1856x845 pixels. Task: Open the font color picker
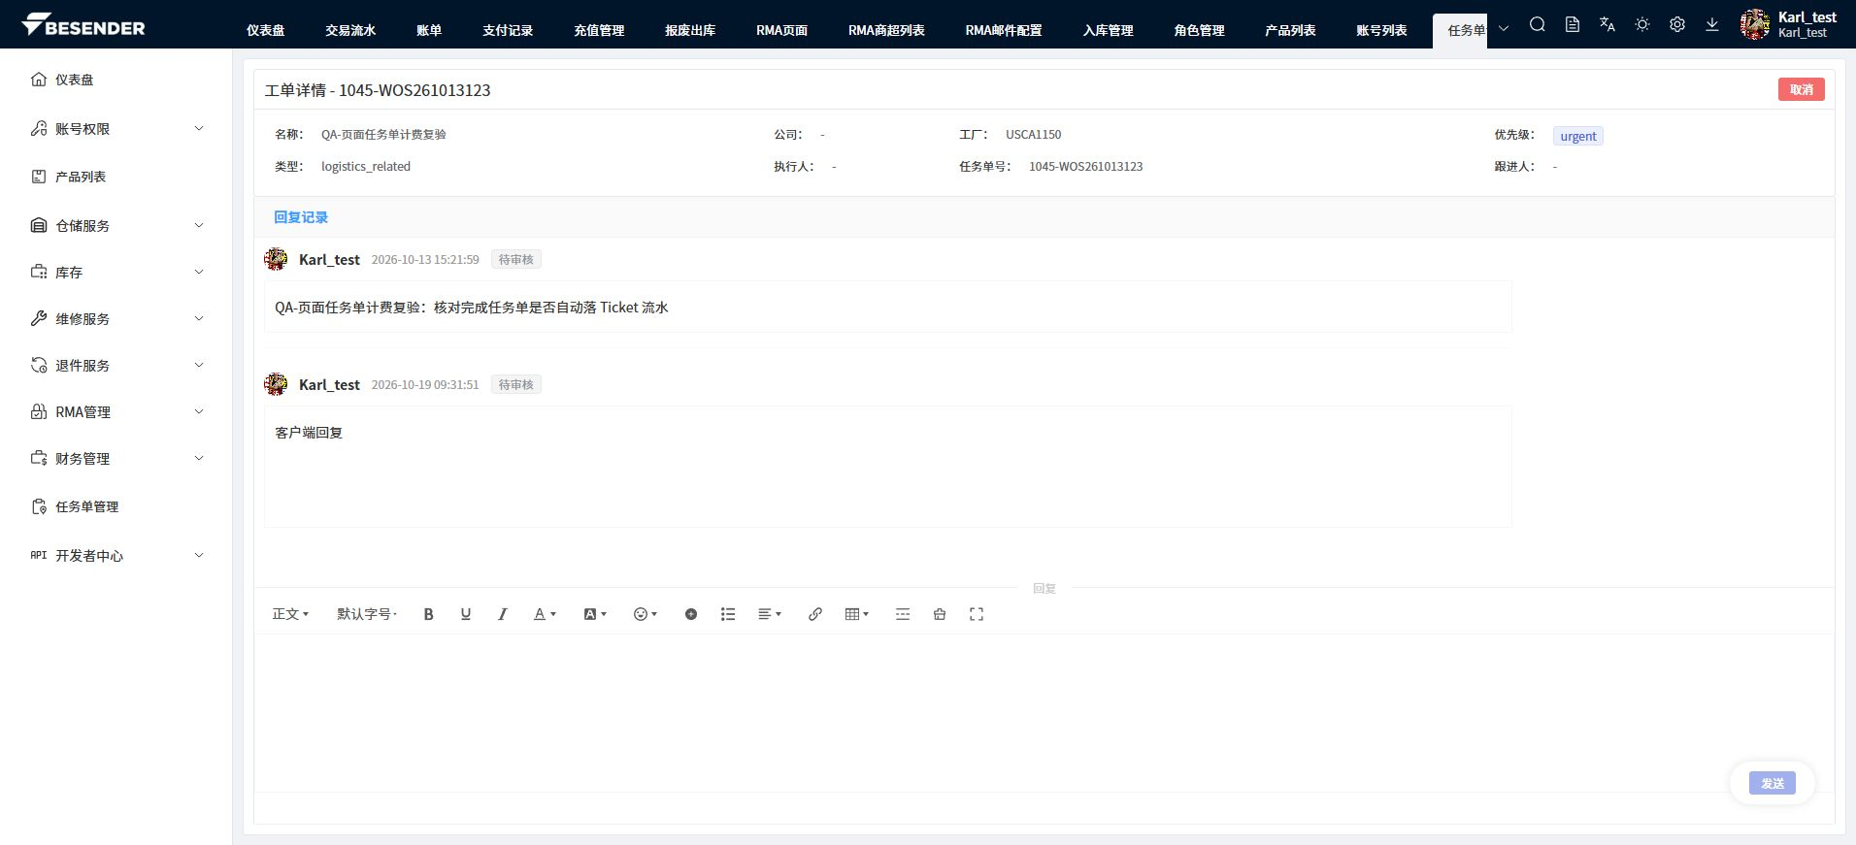click(546, 614)
